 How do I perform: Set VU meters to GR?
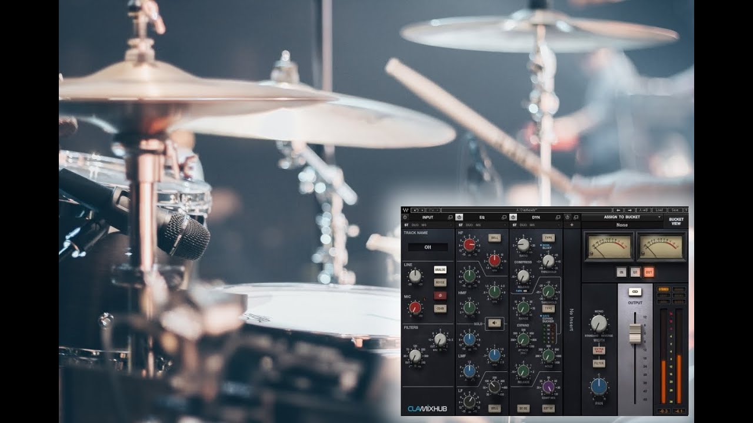point(635,272)
